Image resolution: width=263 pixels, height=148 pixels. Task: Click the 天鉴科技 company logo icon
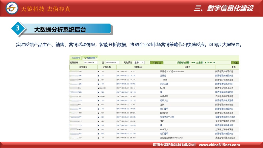[12, 8]
